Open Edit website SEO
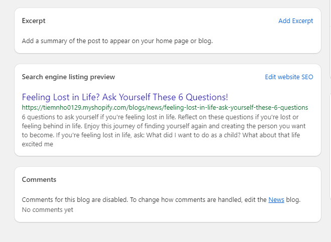The height and width of the screenshot is (242, 331). (x=289, y=77)
